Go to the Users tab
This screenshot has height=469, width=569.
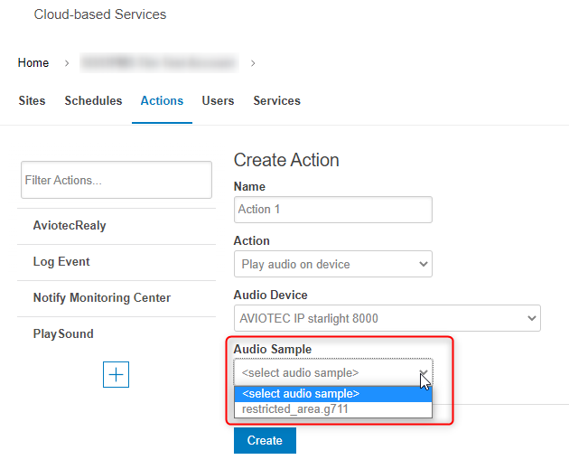218,100
